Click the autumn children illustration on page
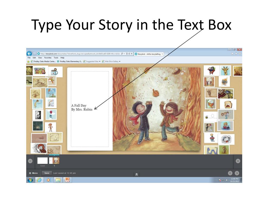The width and height of the screenshot is (263, 197). click(x=156, y=109)
